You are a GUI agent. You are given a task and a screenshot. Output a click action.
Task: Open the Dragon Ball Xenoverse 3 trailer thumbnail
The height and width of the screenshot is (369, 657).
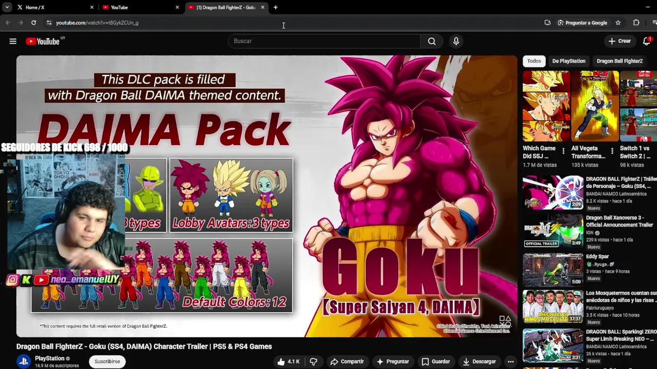tap(553, 231)
